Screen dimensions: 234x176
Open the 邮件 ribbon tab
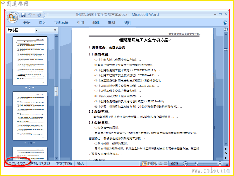click(96, 23)
